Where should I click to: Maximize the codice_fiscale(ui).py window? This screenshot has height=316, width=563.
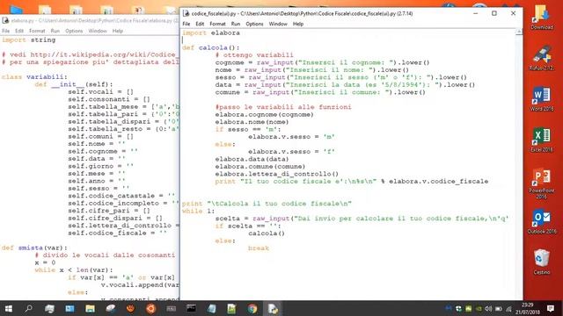[494, 13]
